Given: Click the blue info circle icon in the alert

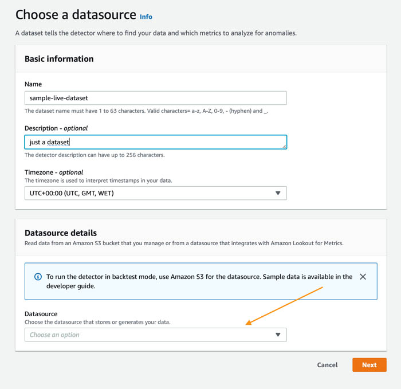Looking at the screenshot, I should point(38,277).
